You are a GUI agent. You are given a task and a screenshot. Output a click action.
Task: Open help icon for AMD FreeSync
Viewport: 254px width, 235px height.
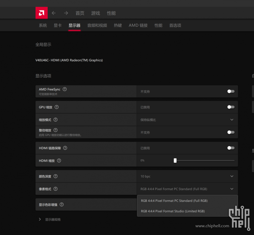point(65,89)
